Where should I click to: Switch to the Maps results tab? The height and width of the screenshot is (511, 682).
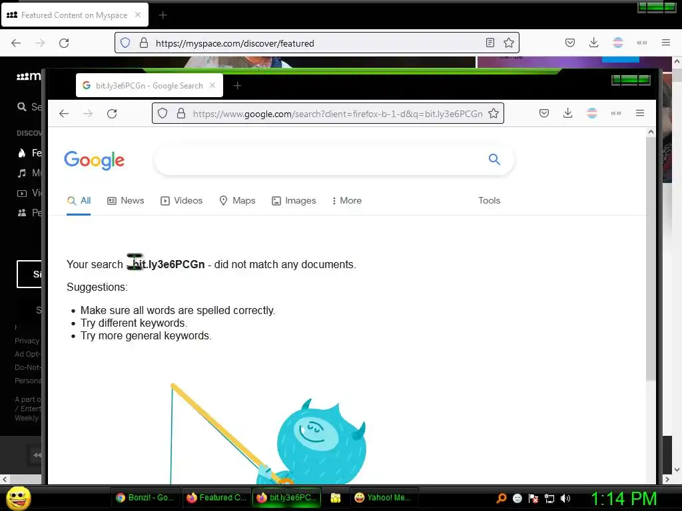pos(237,201)
